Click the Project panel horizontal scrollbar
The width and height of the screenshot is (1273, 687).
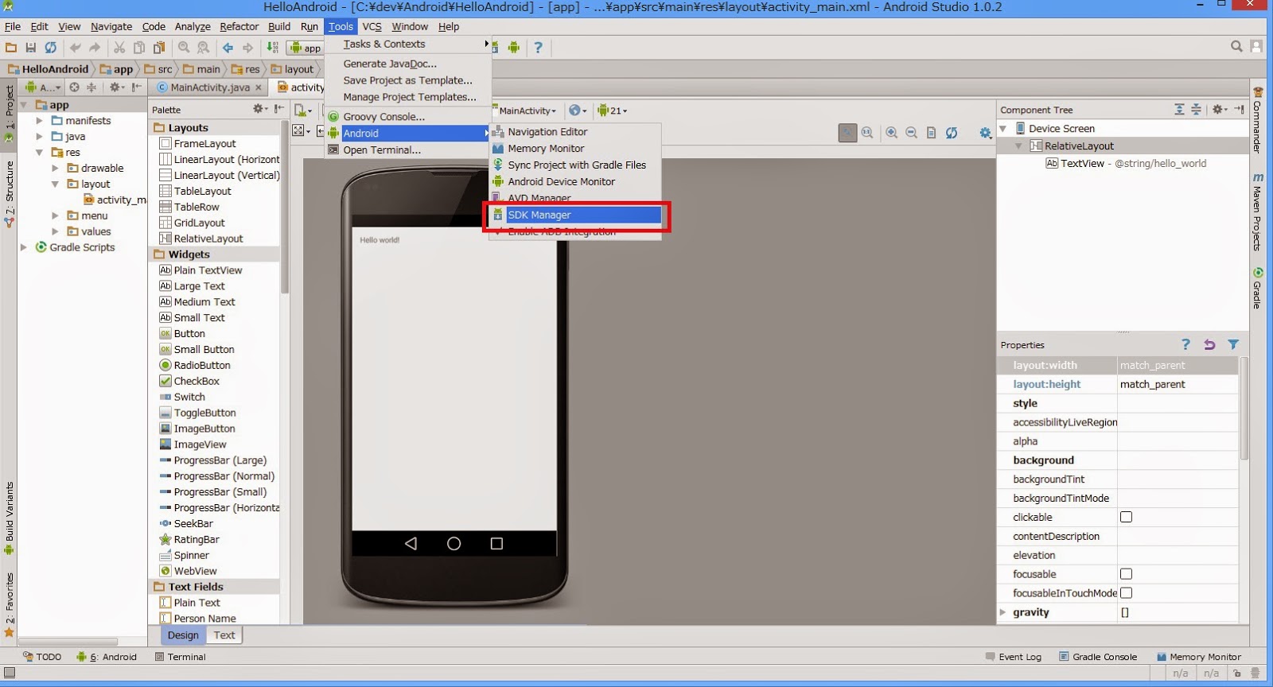click(68, 641)
